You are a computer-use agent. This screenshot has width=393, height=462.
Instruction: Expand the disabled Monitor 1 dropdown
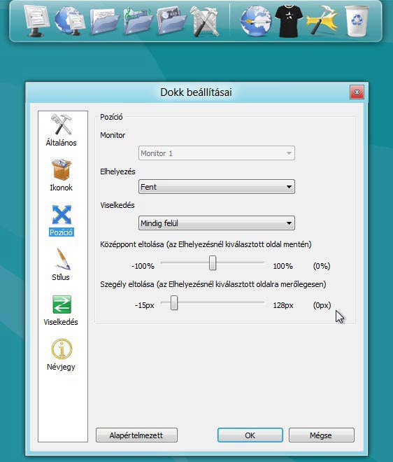[217, 153]
